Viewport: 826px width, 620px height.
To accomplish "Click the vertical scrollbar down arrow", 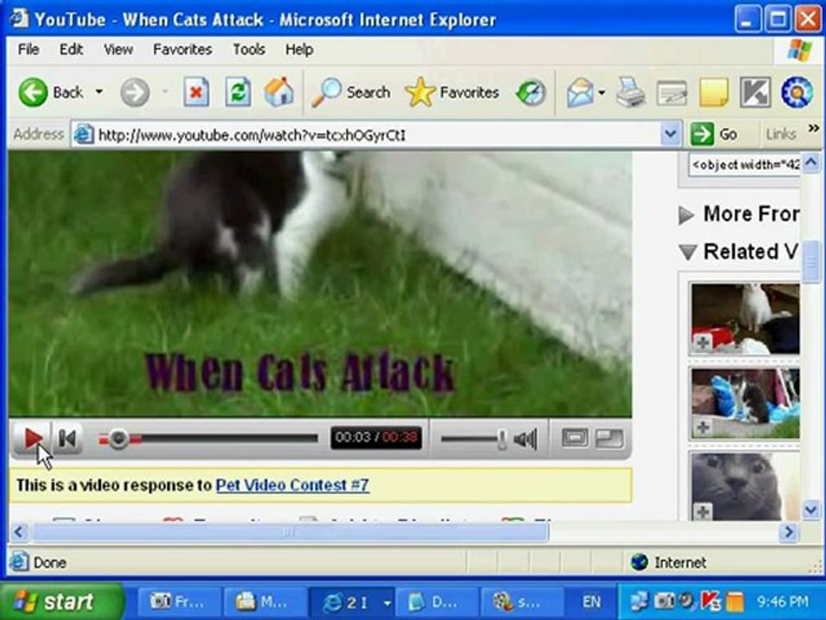I will 811,510.
